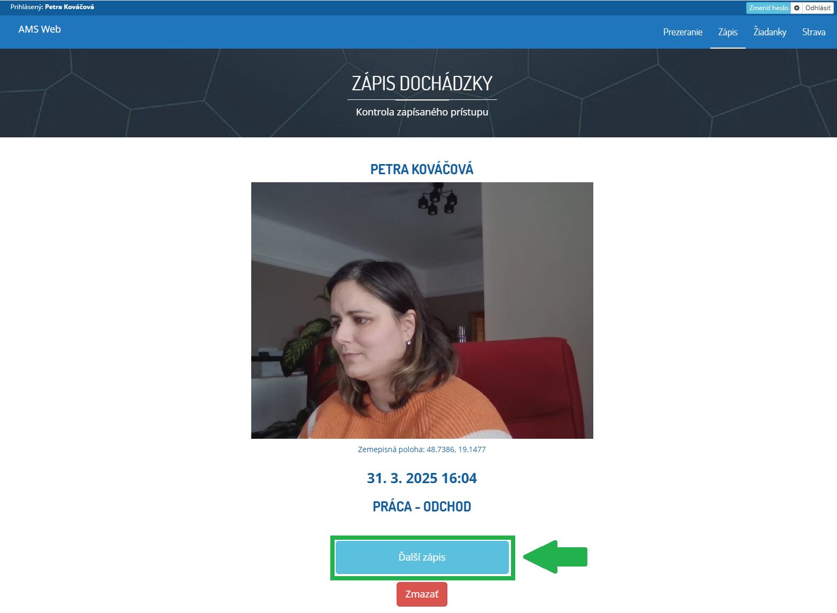Switch to the Prezeranie tab
Viewport: 837px width, 613px height.
[683, 32]
